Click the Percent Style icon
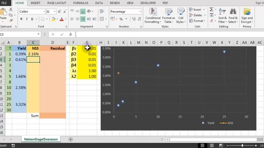 121,19
